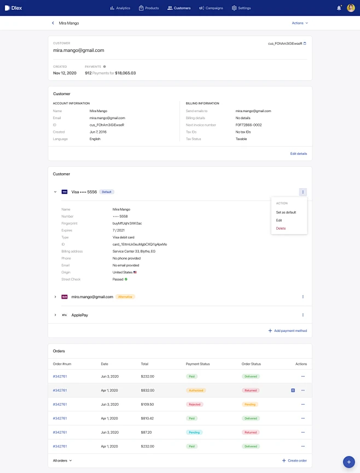This screenshot has height=473, width=360.
Task: Open the order link in the $87.20 row
Action: click(x=60, y=433)
